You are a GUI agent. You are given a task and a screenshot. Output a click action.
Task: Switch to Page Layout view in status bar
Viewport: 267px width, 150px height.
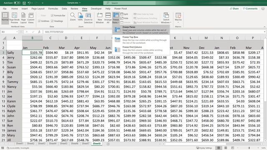click(226, 148)
